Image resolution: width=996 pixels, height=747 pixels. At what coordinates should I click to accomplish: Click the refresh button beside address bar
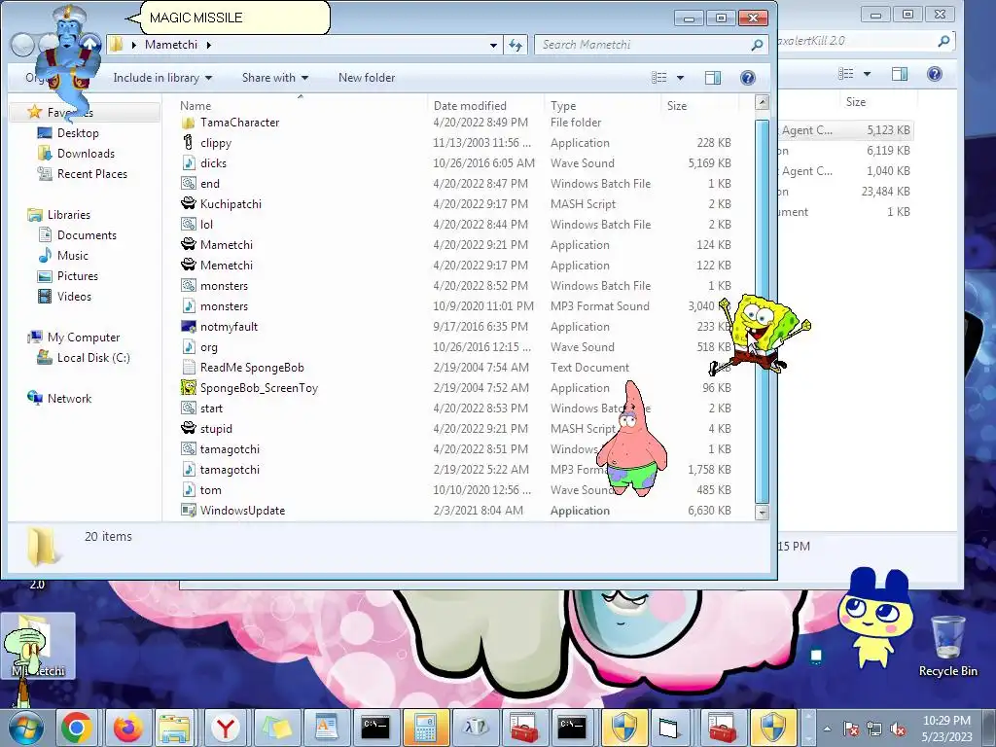click(x=516, y=45)
